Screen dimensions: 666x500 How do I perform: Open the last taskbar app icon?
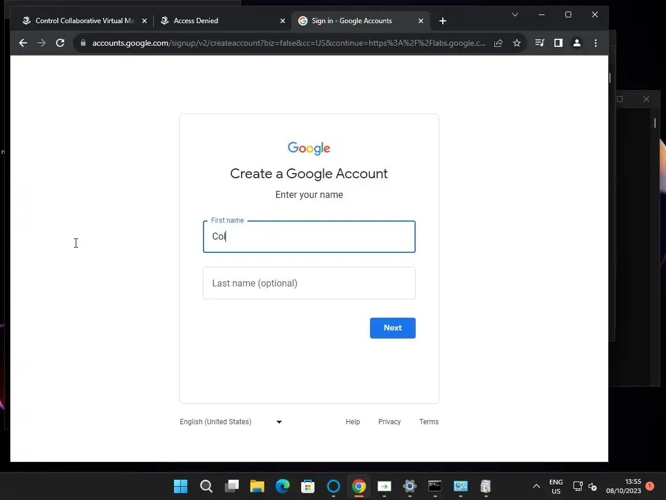point(486,486)
